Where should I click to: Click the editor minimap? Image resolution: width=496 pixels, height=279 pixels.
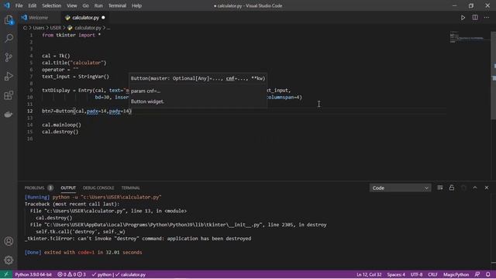(x=469, y=36)
